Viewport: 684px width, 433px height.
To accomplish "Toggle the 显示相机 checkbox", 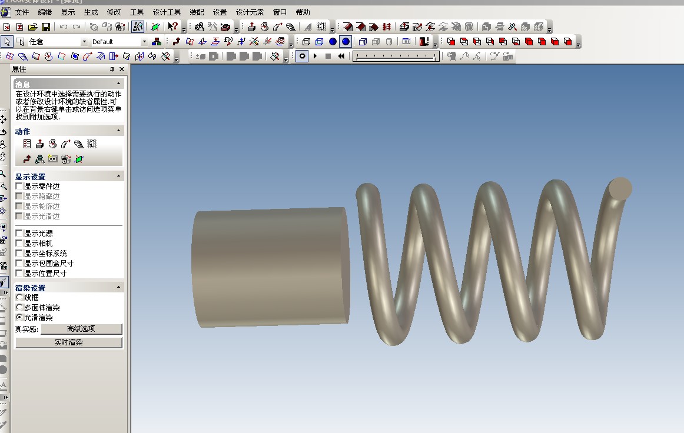I will point(19,244).
